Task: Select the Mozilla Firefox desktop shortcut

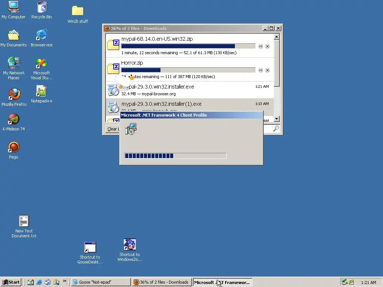Action: (x=14, y=98)
